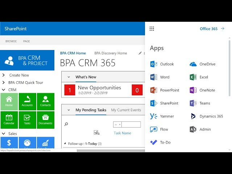
Task: Launch Dynamics 365 app
Action: 206,116
